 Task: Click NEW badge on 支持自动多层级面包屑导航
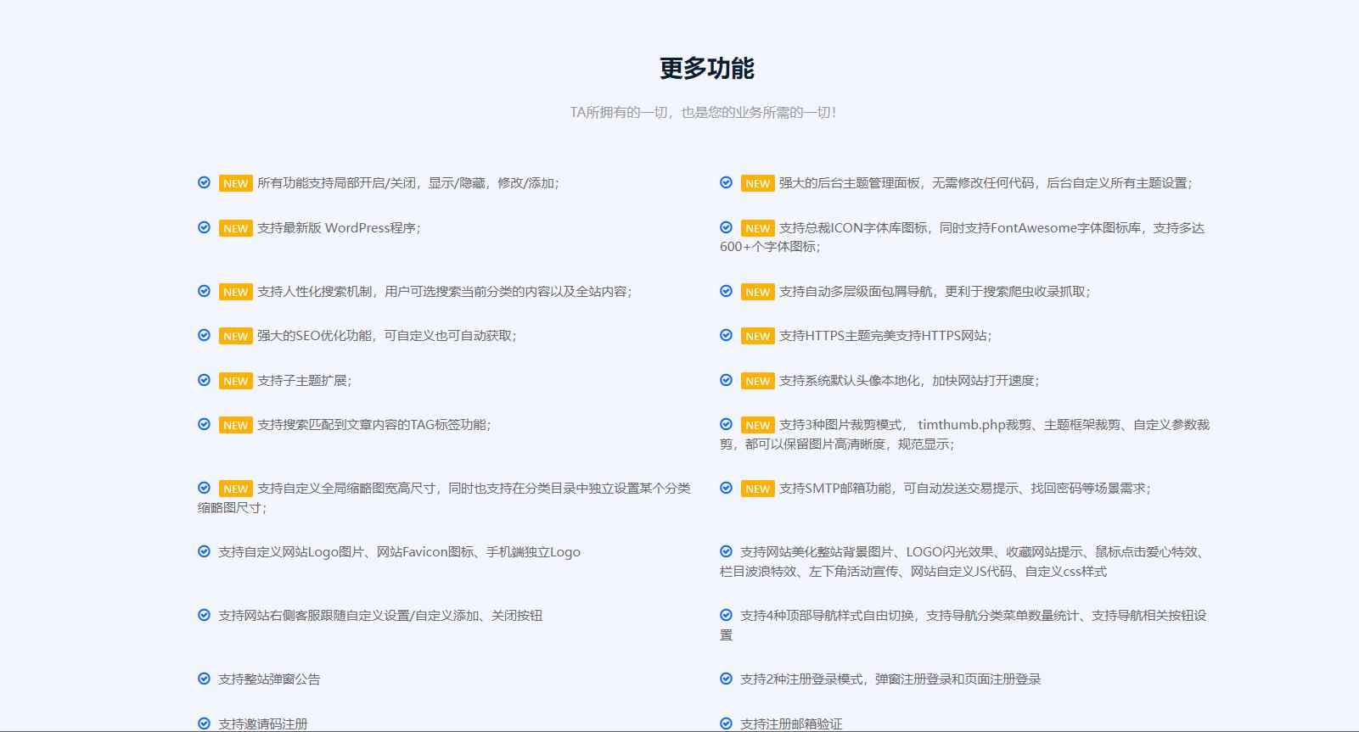[758, 292]
